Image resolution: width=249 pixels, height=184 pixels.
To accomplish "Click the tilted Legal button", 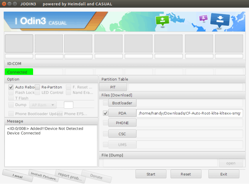I will [18, 176].
